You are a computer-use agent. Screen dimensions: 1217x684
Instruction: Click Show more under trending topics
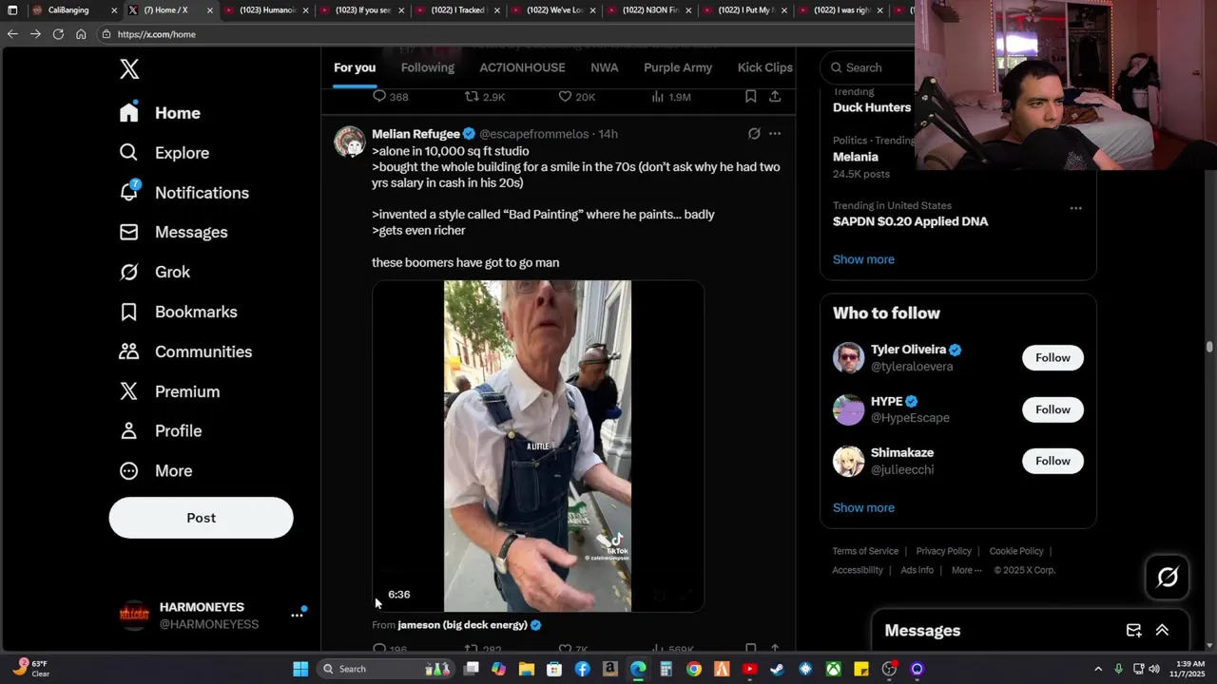863,259
